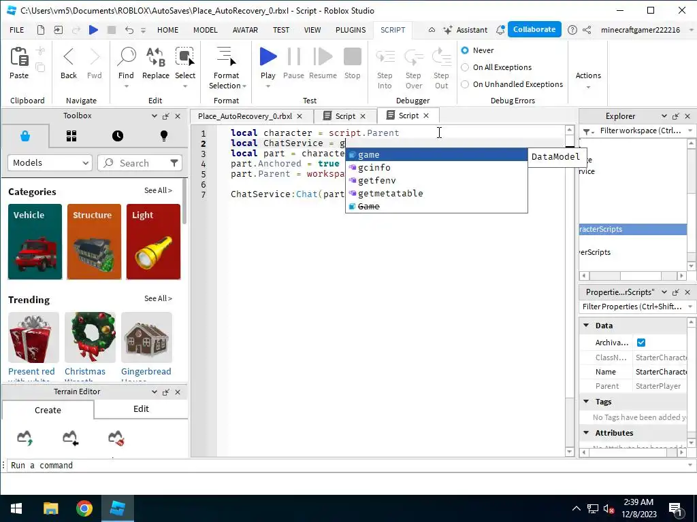Open the Replace tool

[x=156, y=56]
